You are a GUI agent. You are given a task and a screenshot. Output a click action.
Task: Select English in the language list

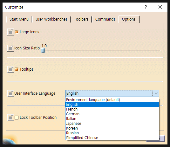coord(112,105)
